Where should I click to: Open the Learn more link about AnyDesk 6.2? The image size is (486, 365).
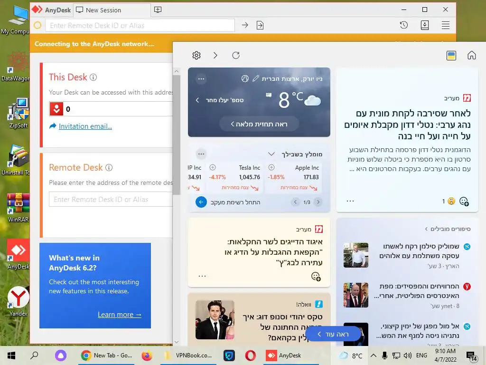coord(119,315)
